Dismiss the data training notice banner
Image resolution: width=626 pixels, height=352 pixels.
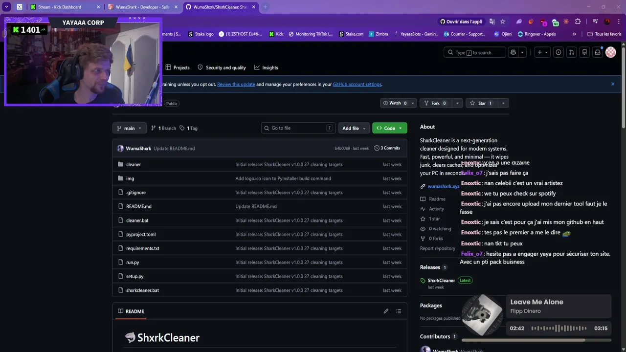click(613, 84)
